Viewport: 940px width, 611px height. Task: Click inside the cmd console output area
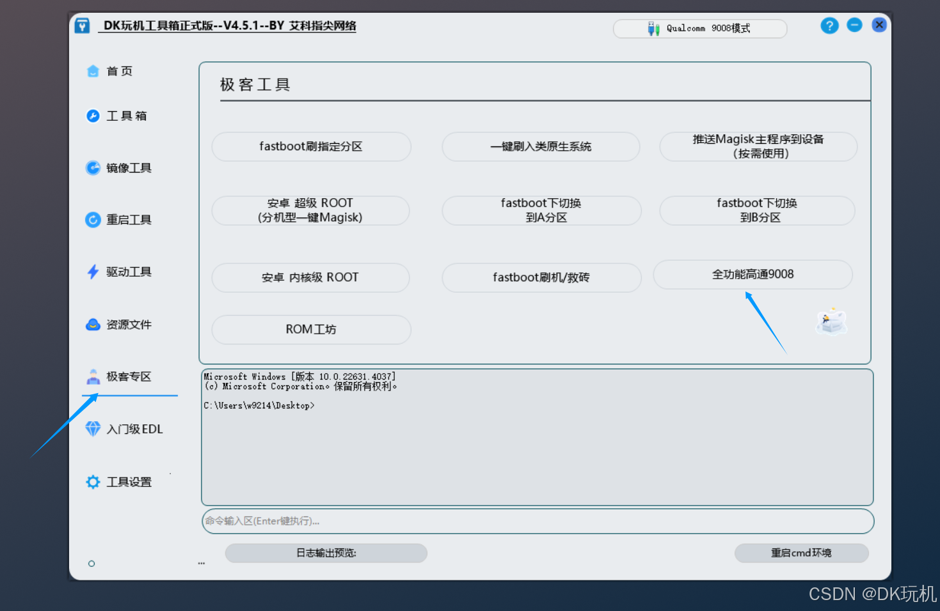538,437
